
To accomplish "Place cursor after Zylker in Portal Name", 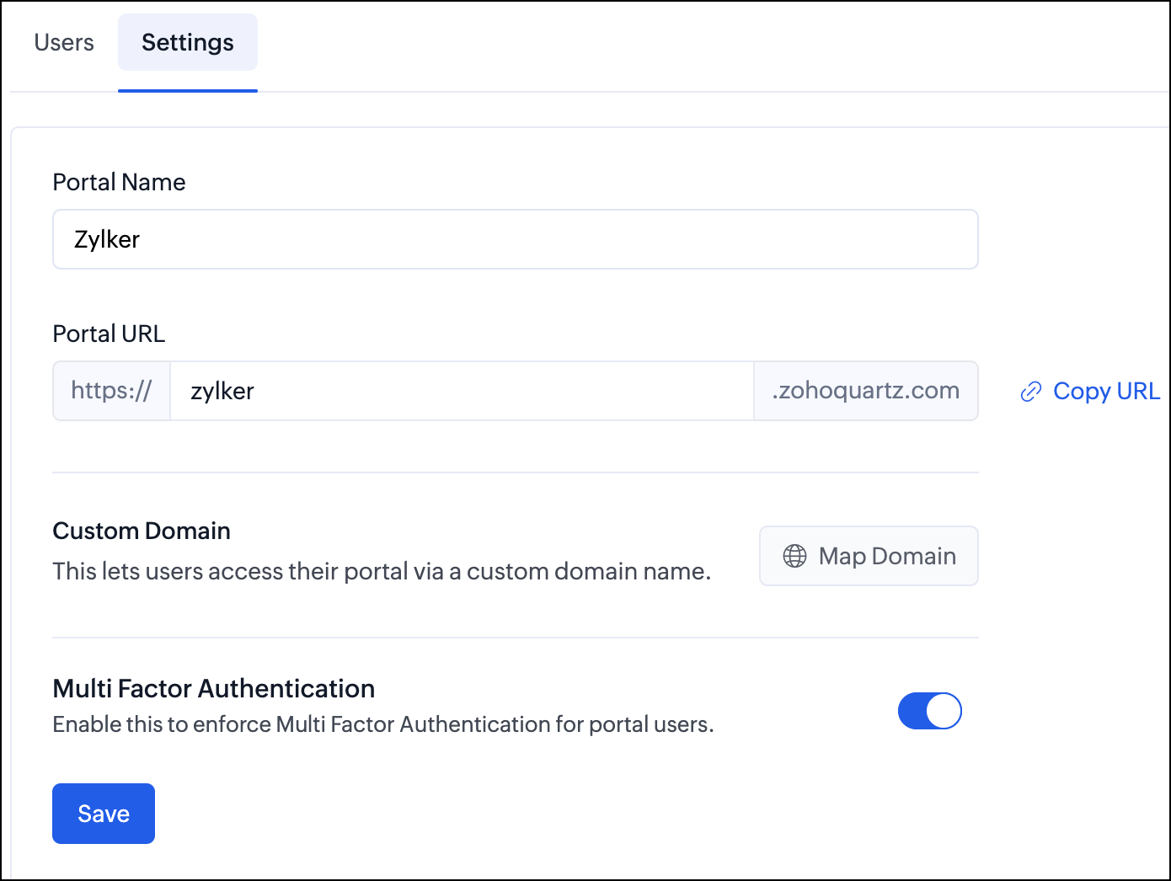I will click(x=142, y=240).
